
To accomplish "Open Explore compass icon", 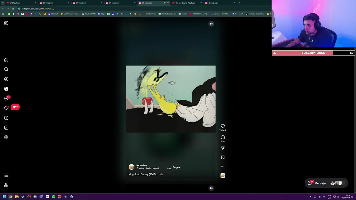I will pos(6,79).
